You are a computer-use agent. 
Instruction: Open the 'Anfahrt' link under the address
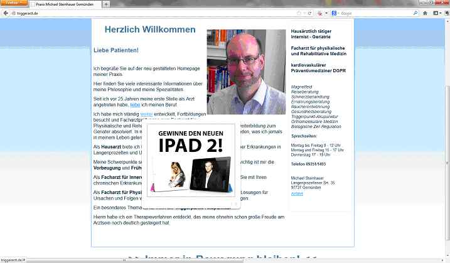[x=297, y=194]
